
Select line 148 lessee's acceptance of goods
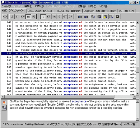point(69,43)
